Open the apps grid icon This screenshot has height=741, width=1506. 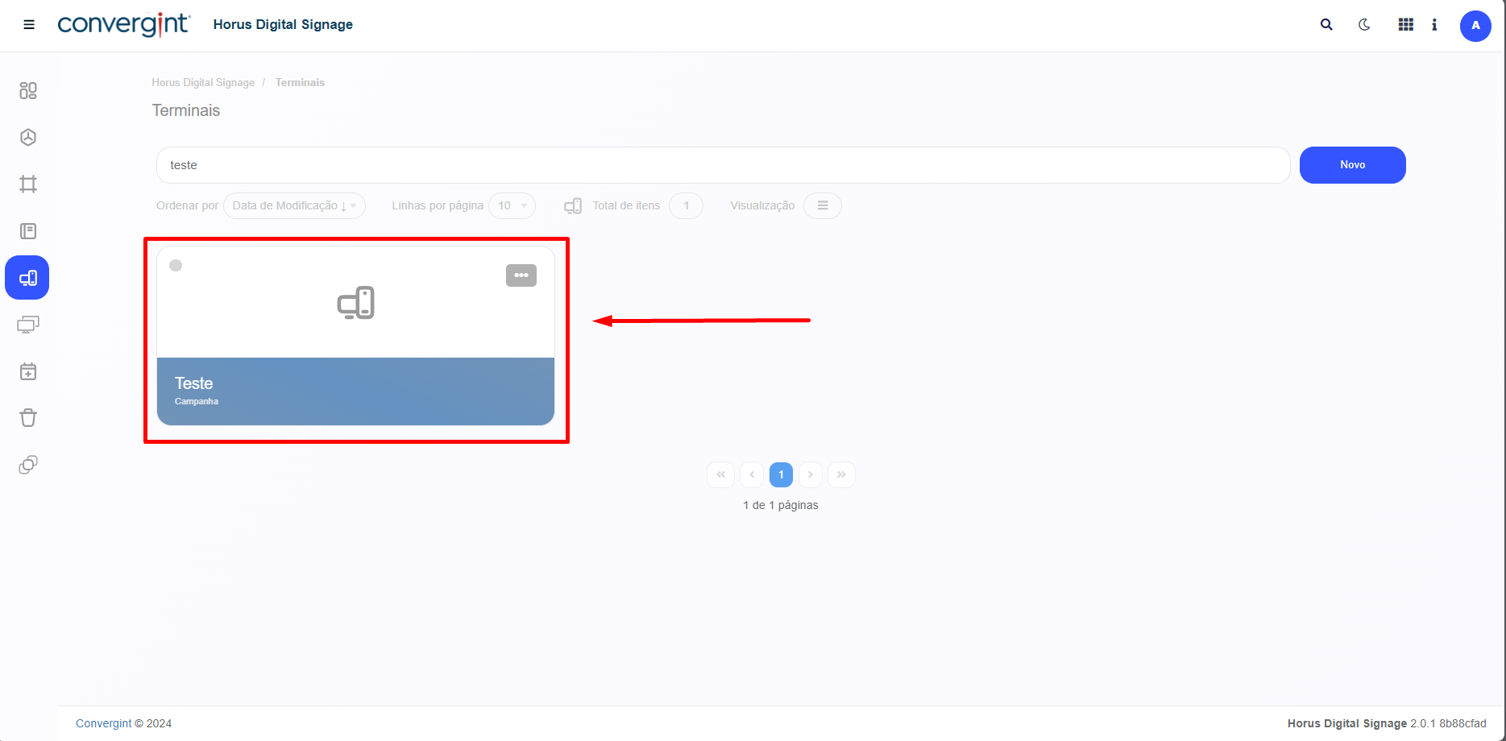click(1405, 25)
